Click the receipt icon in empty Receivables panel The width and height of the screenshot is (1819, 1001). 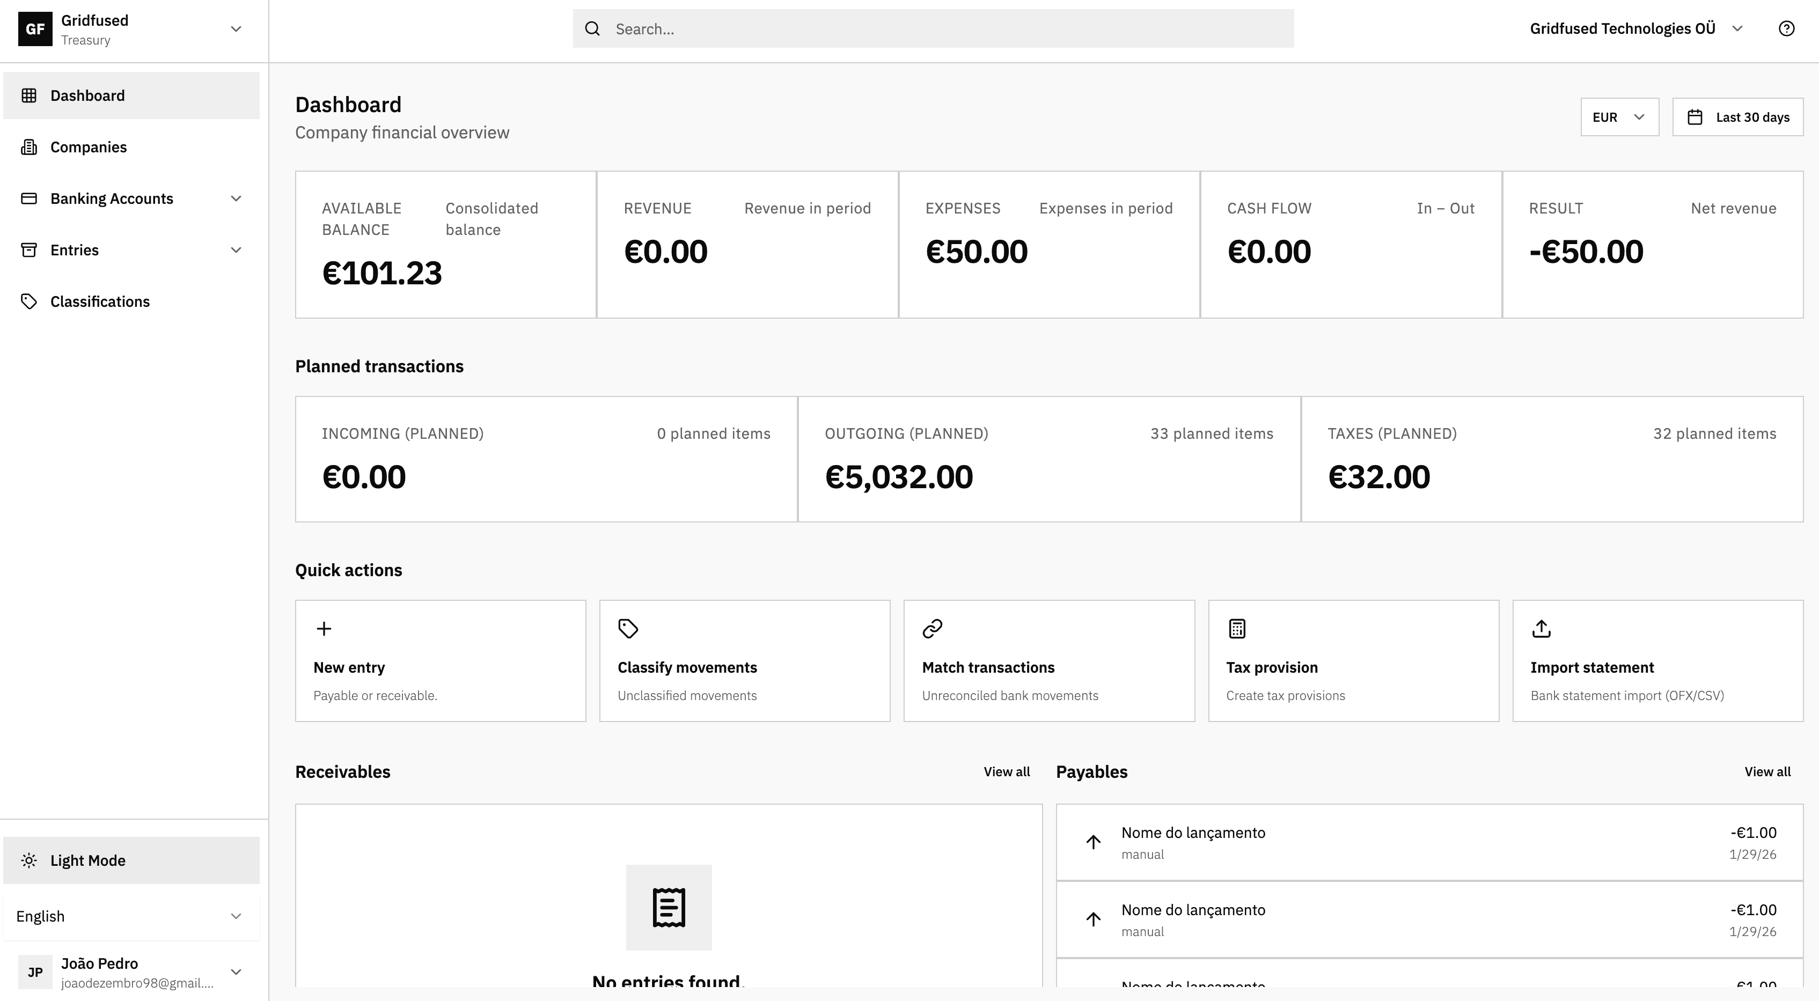[x=669, y=907]
